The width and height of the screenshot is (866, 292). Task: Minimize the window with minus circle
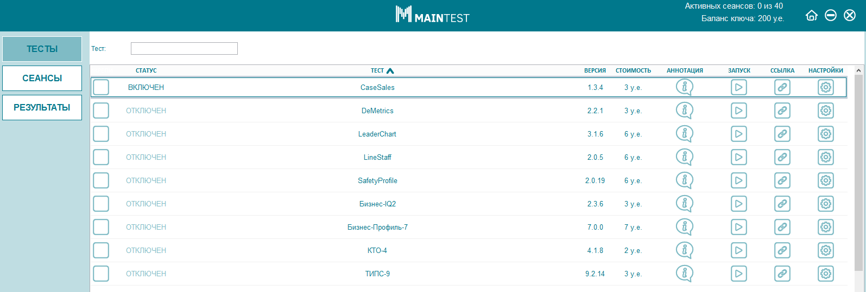coord(831,15)
